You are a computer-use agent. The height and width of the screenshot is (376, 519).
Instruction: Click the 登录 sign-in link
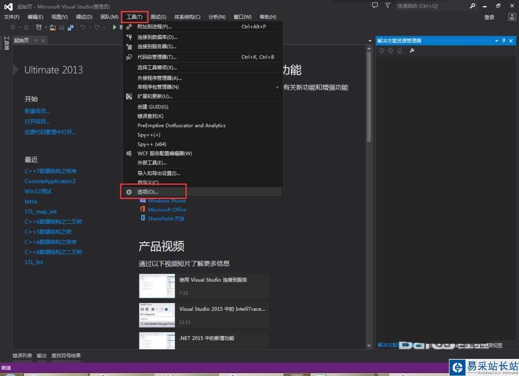[x=489, y=18]
